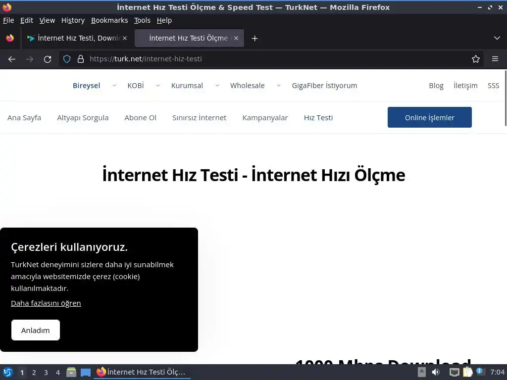Viewport: 507px width, 380px height.
Task: Go back to the previous page
Action: 12,59
